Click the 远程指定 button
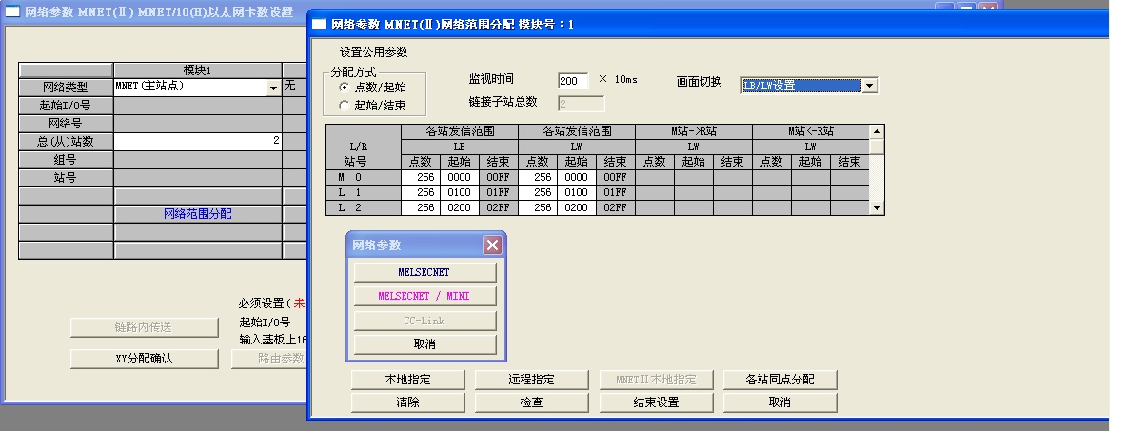The height and width of the screenshot is (431, 1125). [x=531, y=380]
